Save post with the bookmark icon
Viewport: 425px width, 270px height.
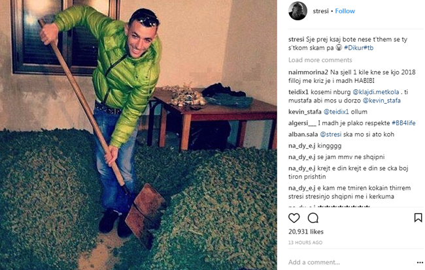[418, 218]
